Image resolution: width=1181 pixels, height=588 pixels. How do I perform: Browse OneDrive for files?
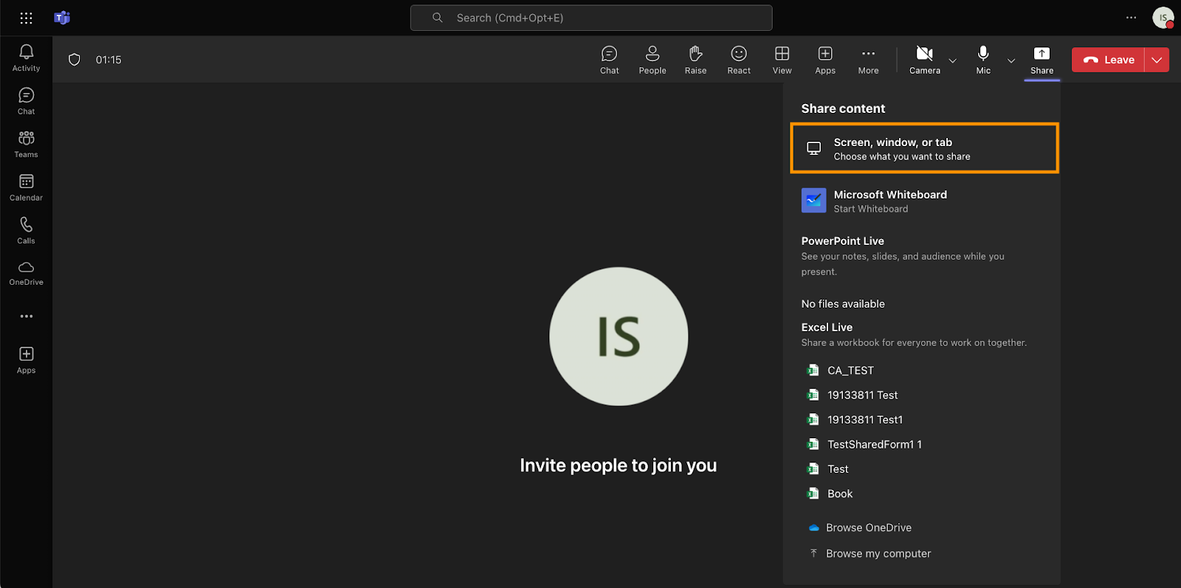(x=868, y=528)
